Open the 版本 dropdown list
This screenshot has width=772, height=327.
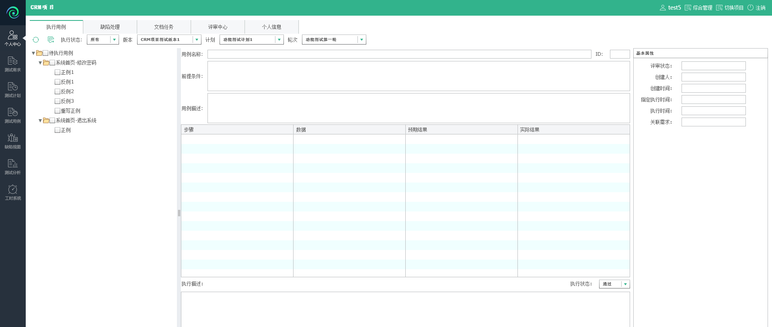coord(197,40)
